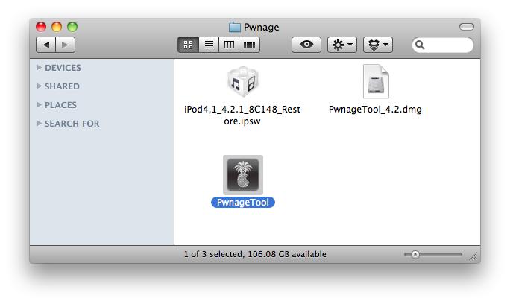The height and width of the screenshot is (304, 510).
Task: Toggle toolbar with the pill button
Action: point(467,27)
